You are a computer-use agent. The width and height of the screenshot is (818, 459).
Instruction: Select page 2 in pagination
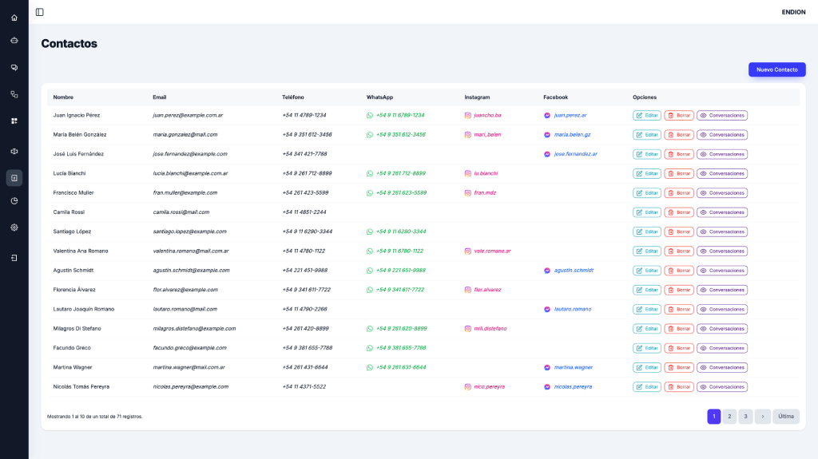[x=730, y=417]
